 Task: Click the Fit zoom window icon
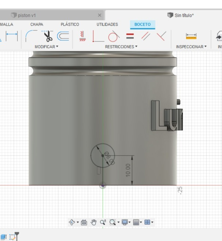(113, 222)
